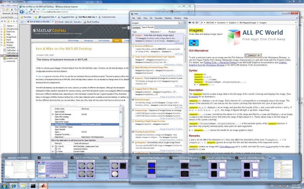Click the CDataMapping link in Remarks

click(227, 147)
